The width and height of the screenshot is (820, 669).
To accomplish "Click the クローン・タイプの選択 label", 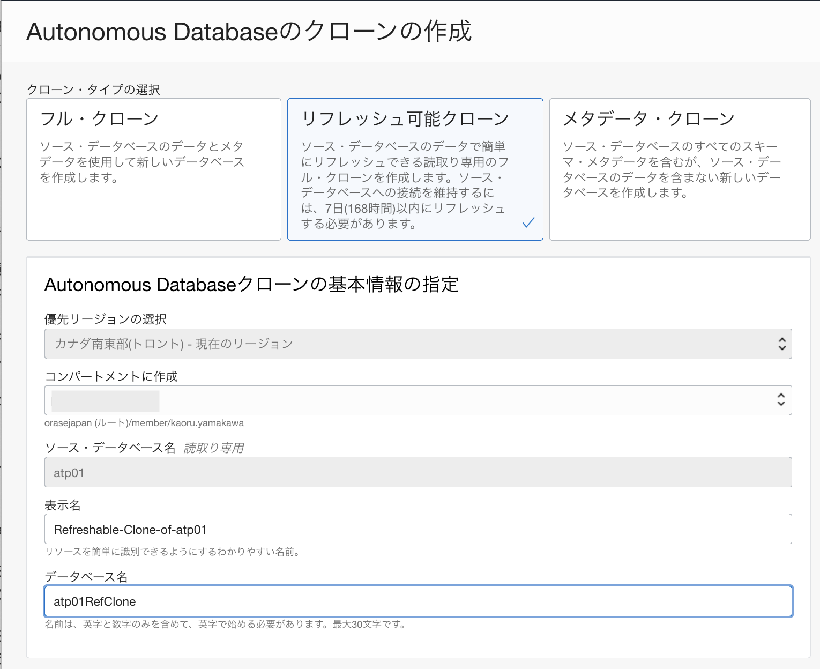I will click(x=93, y=90).
